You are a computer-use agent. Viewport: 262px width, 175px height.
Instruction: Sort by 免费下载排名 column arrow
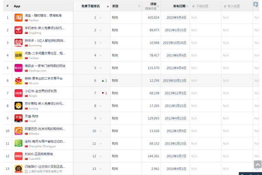pyautogui.click(x=108, y=7)
